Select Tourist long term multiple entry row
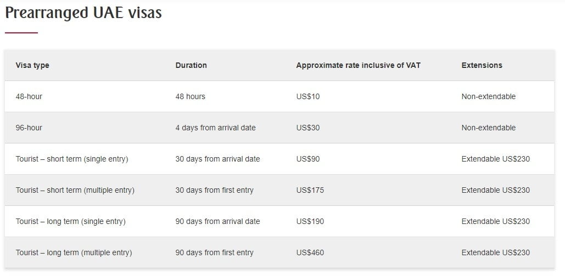The height and width of the screenshot is (276, 565). 74,252
